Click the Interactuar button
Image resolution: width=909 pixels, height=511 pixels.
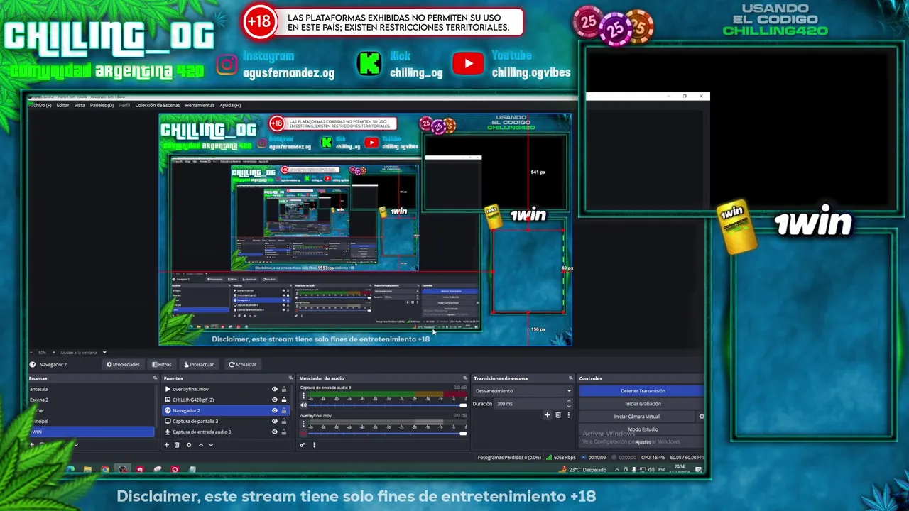click(x=199, y=364)
